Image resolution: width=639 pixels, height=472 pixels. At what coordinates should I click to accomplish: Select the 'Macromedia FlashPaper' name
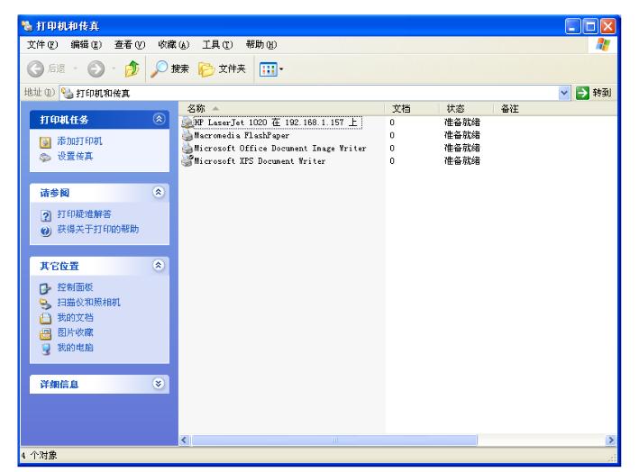coord(242,135)
